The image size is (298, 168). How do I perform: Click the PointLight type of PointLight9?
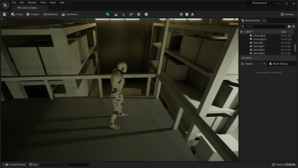click(x=286, y=36)
